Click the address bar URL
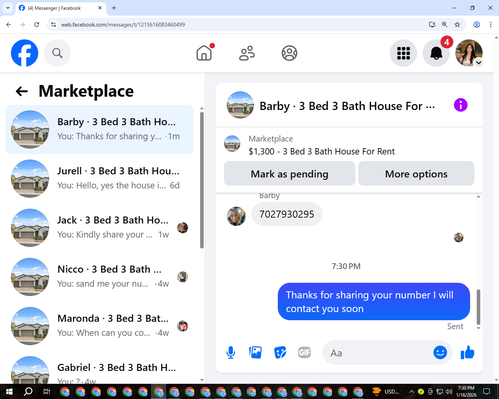499x399 pixels. pyautogui.click(x=123, y=25)
